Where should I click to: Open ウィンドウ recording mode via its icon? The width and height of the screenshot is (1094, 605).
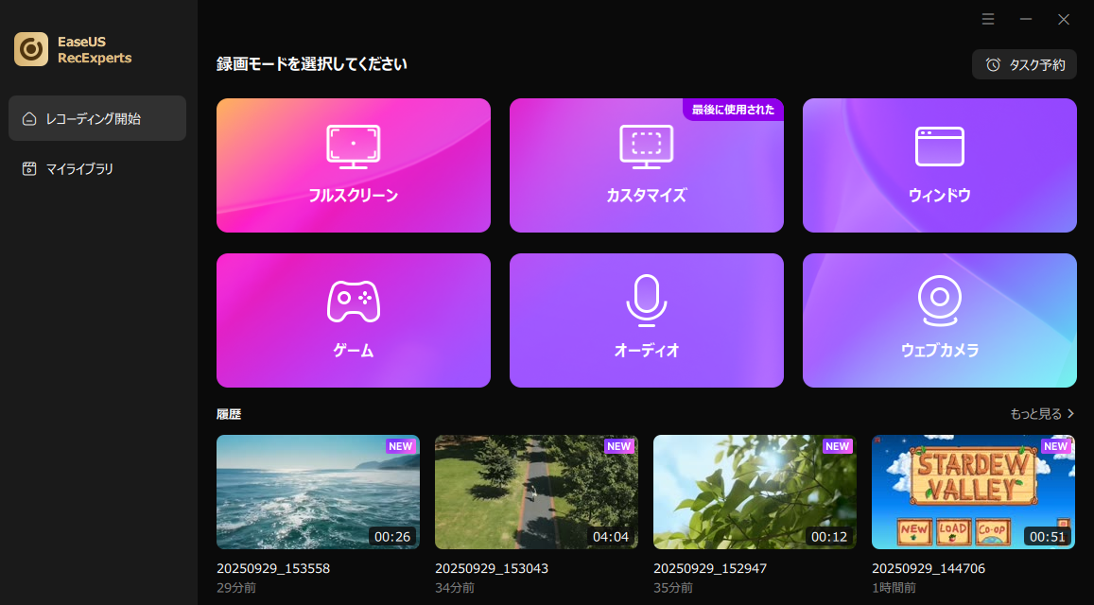click(x=939, y=147)
